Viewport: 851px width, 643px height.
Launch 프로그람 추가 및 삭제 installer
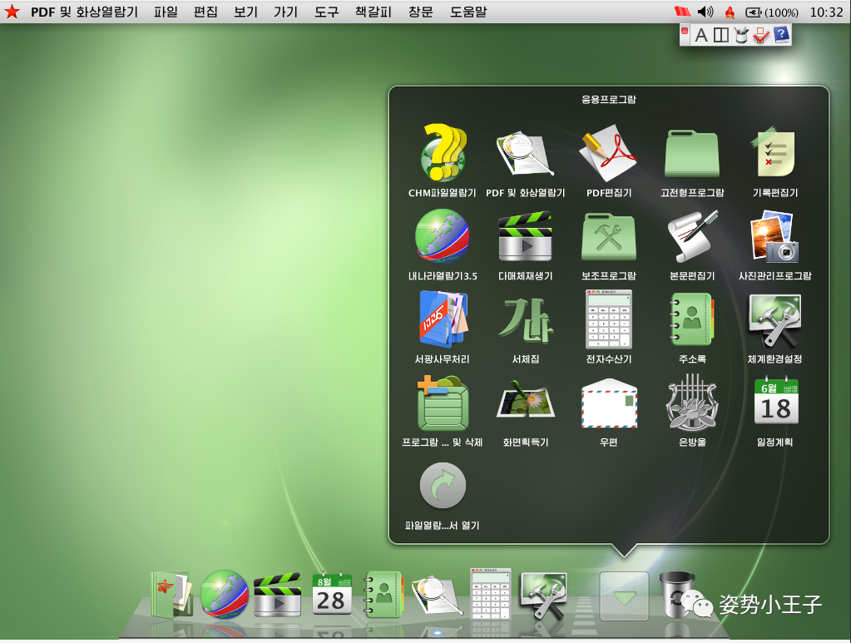tap(443, 403)
